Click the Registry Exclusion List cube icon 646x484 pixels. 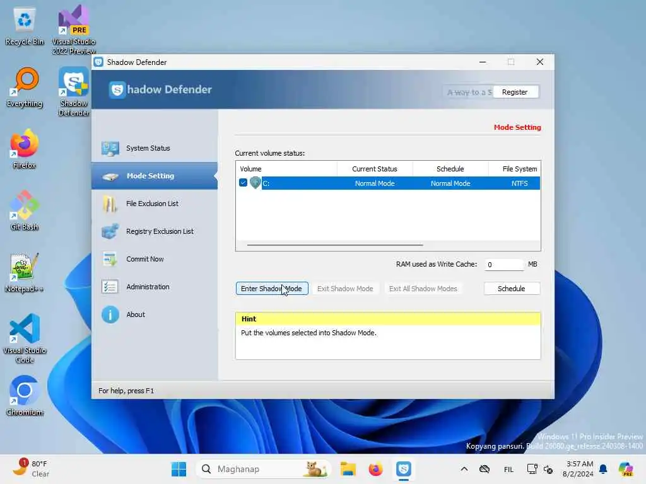[110, 231]
